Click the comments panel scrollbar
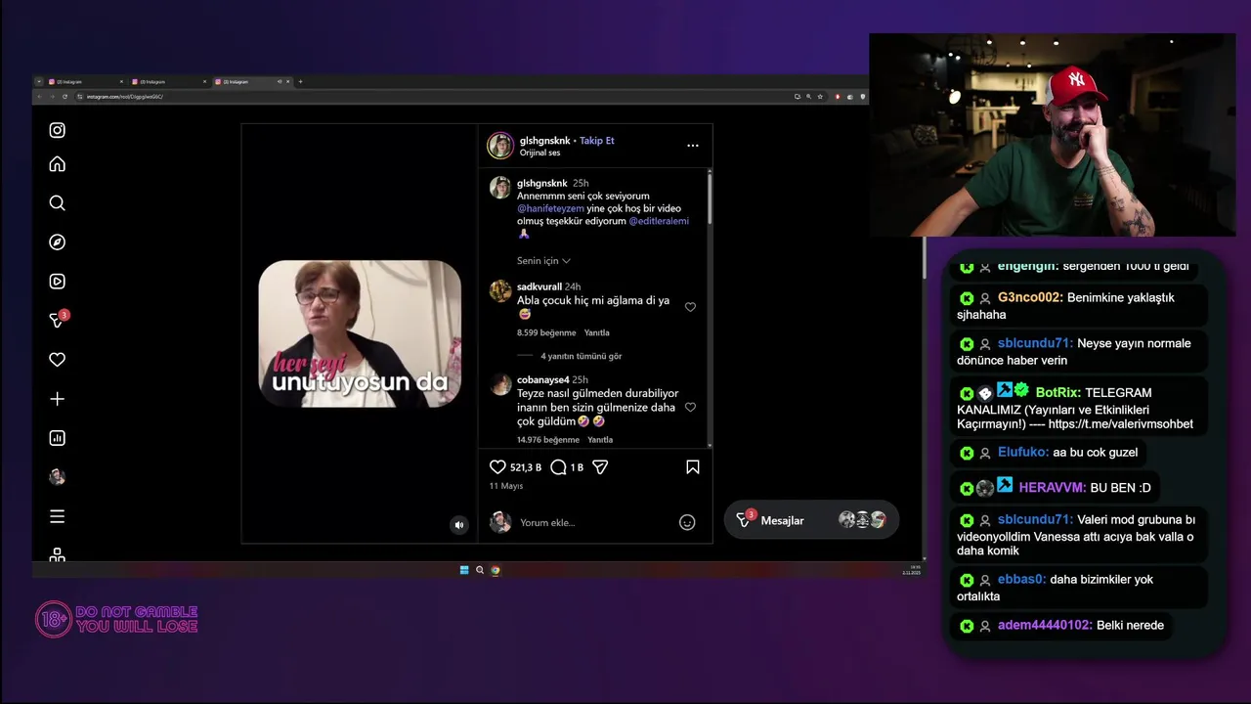The width and height of the screenshot is (1251, 704). coord(710,199)
